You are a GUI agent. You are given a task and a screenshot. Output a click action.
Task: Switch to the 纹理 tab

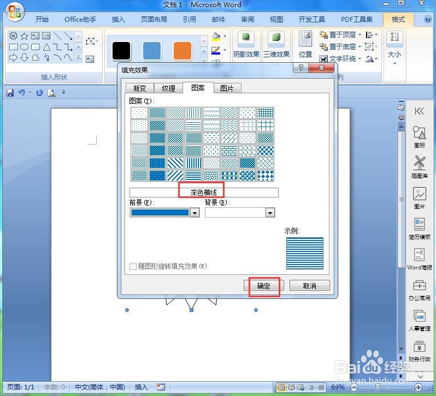[x=168, y=88]
